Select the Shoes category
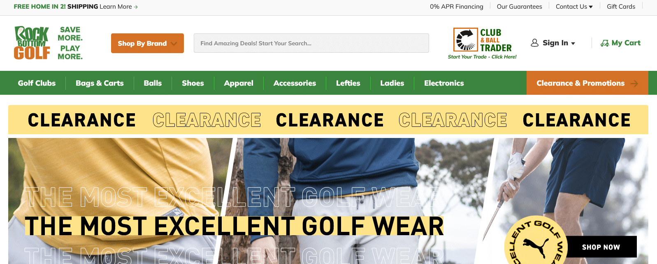 pos(193,83)
